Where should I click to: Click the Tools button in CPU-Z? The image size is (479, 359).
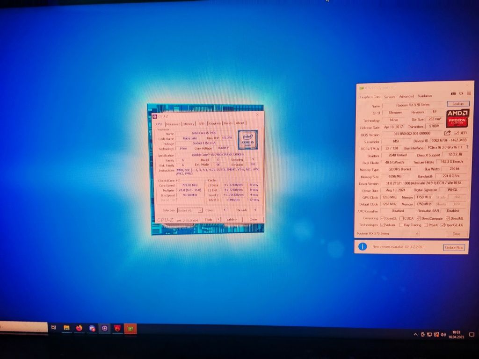point(209,220)
